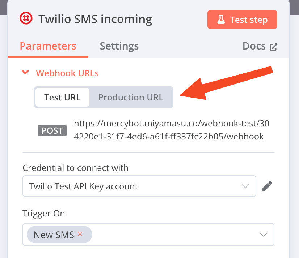The image size is (299, 258).
Task: Select the Parameters tab
Action: [x=48, y=46]
